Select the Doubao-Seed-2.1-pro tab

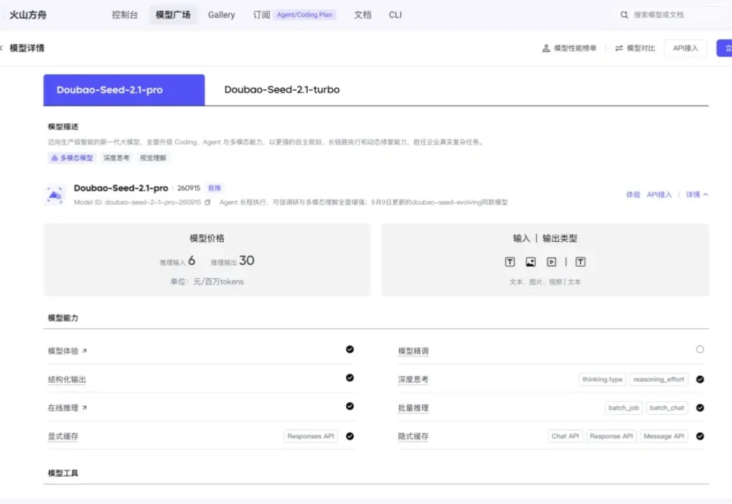[124, 90]
